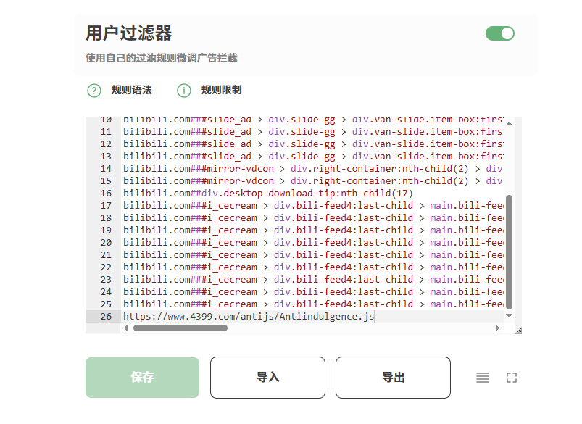Image resolution: width=582 pixels, height=424 pixels.
Task: Click the 导入 button
Action: click(267, 378)
